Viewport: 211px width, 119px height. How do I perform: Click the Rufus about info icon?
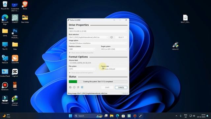point(74,87)
